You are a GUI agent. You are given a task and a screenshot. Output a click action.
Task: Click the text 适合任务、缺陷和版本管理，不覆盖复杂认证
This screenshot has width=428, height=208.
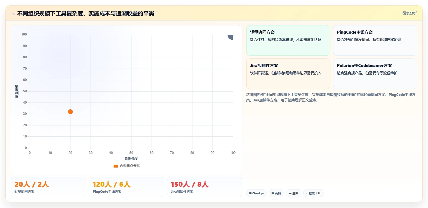tap(285, 40)
